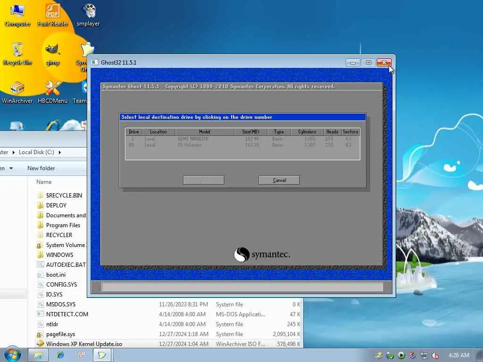Click the network tray icon
483x362 pixels.
424,355
